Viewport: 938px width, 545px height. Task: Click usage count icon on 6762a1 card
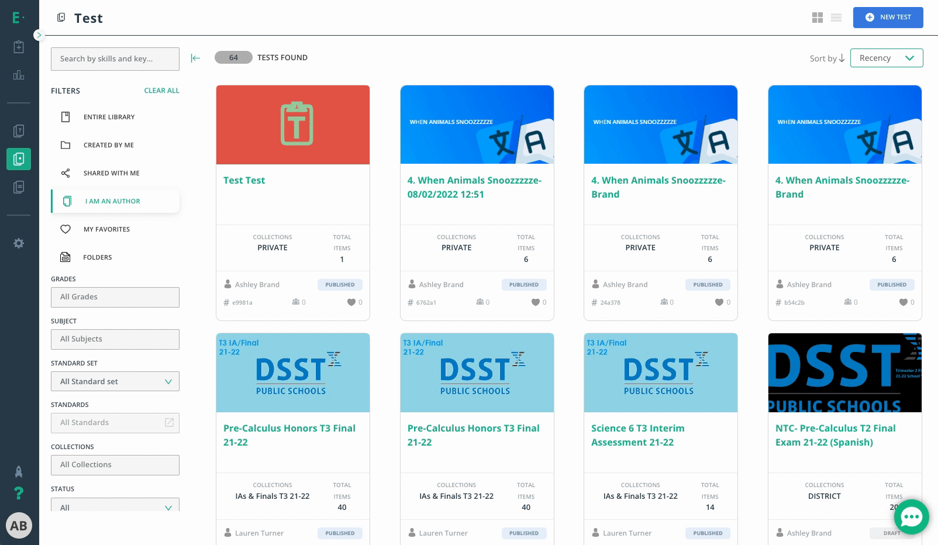tap(480, 302)
